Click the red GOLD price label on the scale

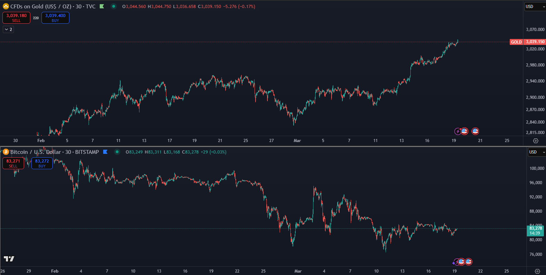coord(516,42)
